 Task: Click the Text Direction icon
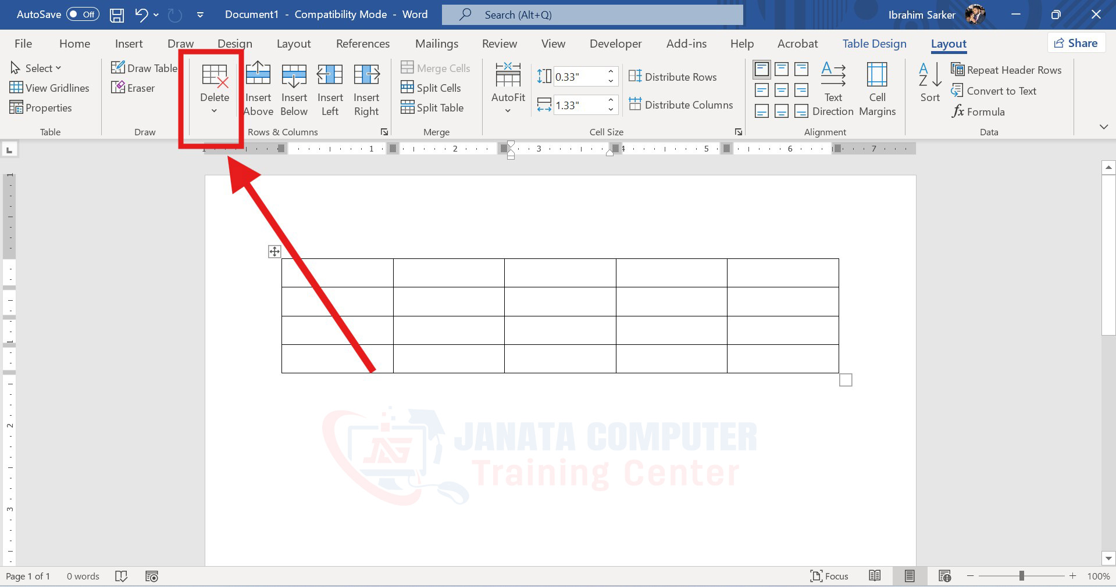[833, 89]
